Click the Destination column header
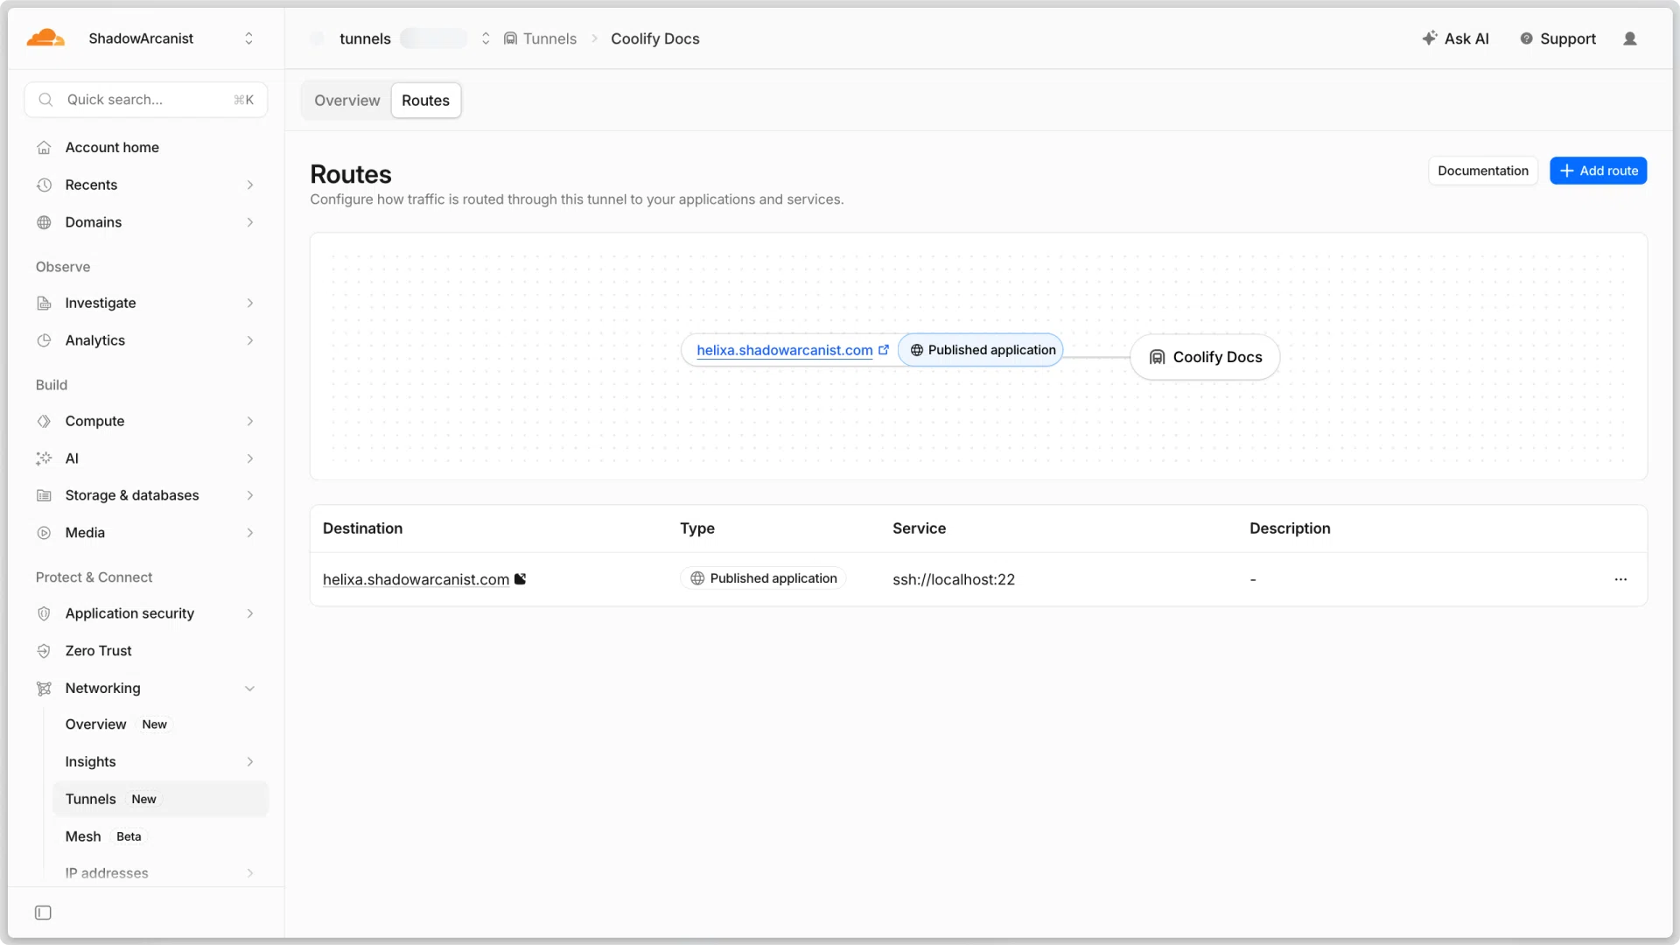 click(362, 528)
